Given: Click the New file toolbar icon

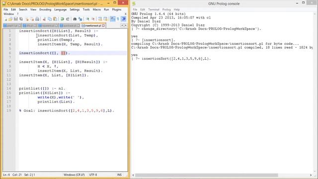Looking at the screenshot, I should pos(5,19).
